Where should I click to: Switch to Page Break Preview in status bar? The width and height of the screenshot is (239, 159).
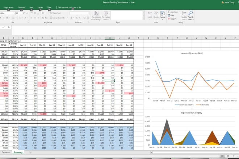click(234, 156)
